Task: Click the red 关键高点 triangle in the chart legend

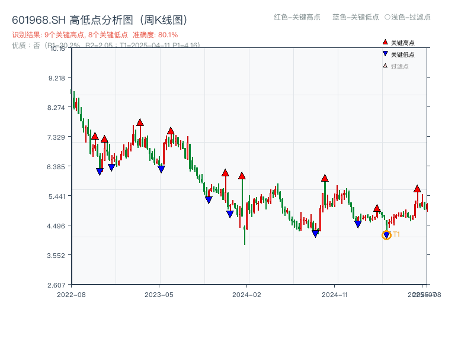Action: pyautogui.click(x=385, y=42)
